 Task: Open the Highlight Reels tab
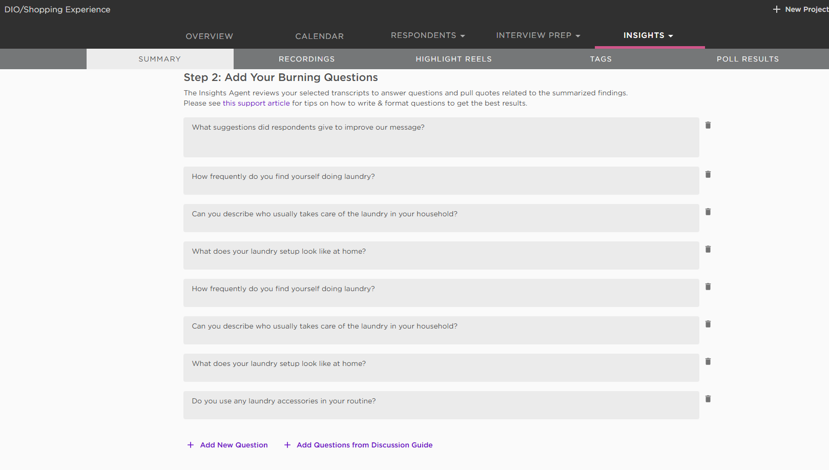pyautogui.click(x=453, y=59)
